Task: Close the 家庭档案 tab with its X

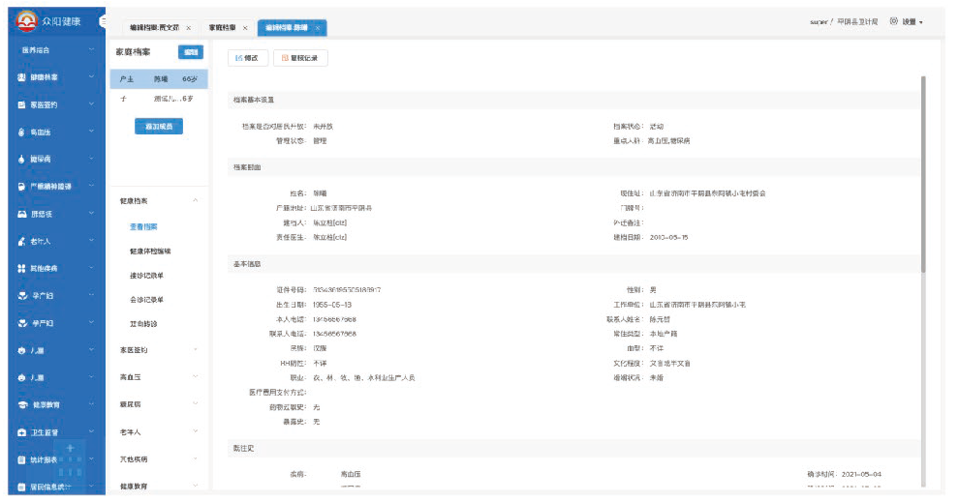Action: (x=245, y=28)
